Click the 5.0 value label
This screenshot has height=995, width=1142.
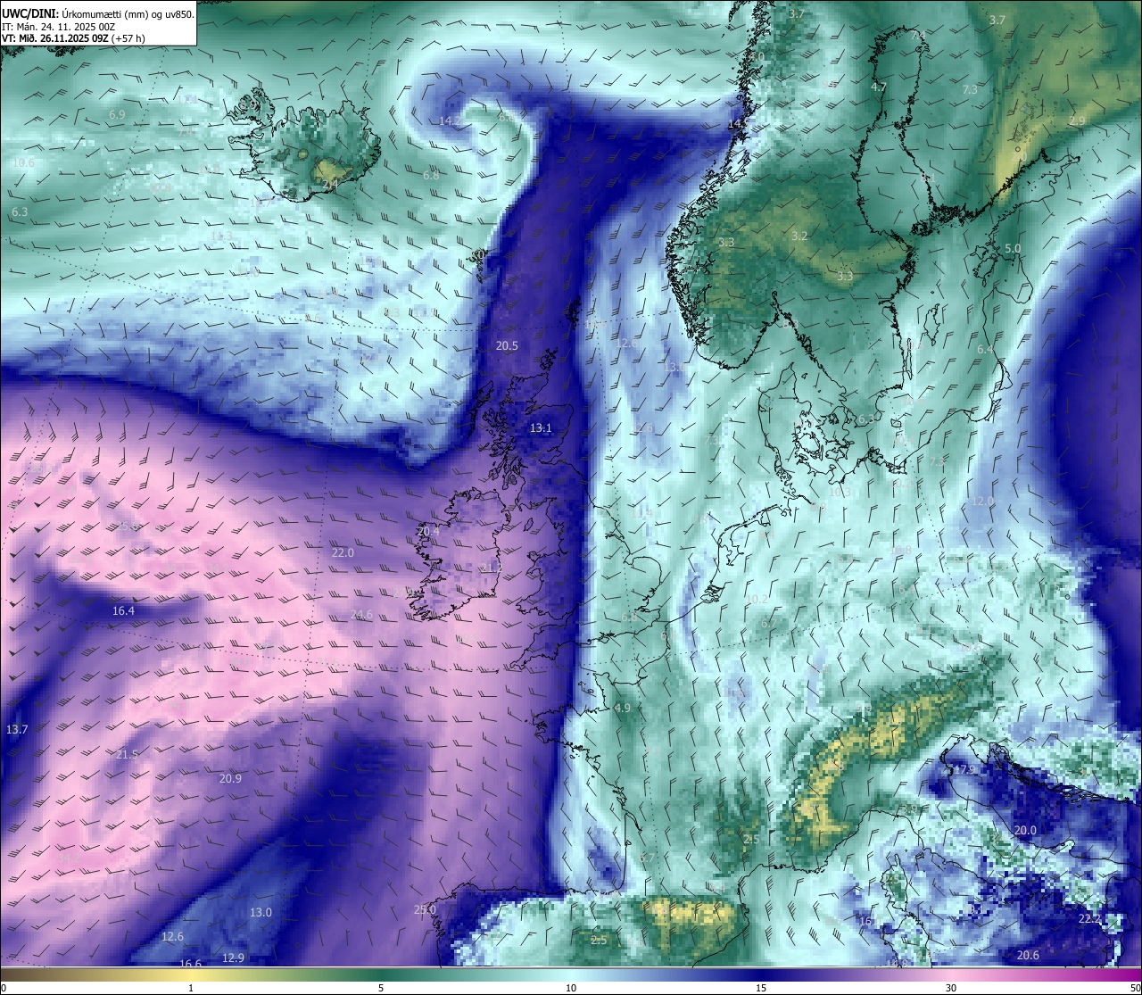(x=1013, y=248)
